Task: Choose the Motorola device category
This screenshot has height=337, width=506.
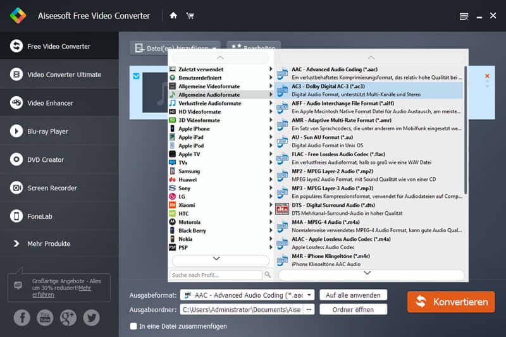Action: [x=221, y=222]
